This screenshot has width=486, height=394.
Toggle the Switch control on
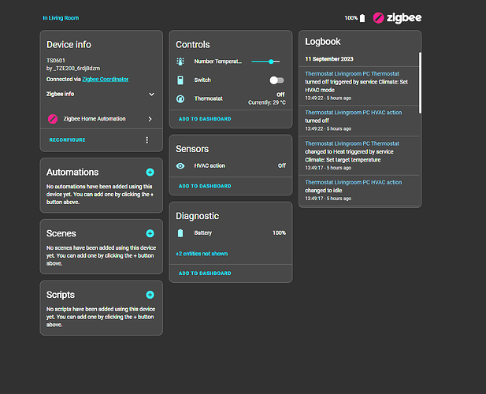point(276,80)
